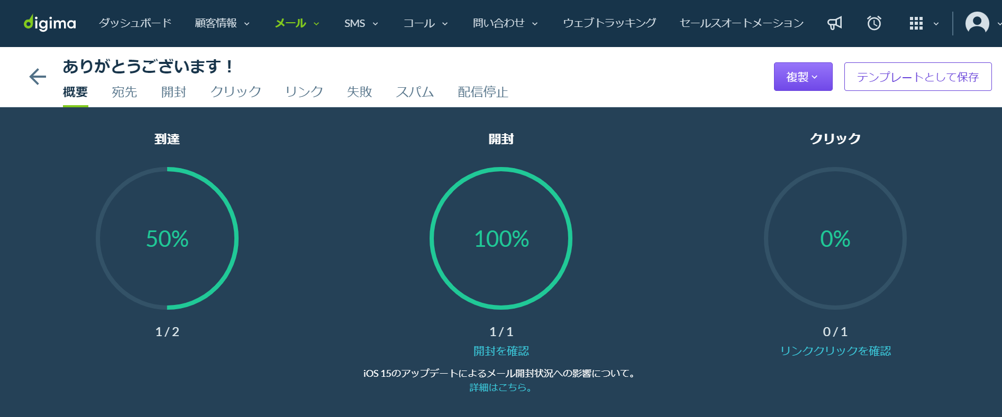Open セールスオートメーション in the top menu
The image size is (1002, 417).
click(741, 23)
